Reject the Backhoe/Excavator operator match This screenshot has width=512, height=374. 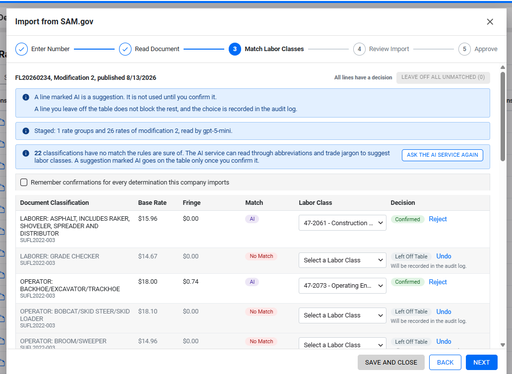tap(438, 282)
